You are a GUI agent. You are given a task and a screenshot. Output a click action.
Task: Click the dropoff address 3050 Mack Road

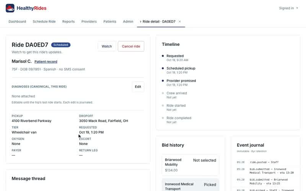click(103, 121)
